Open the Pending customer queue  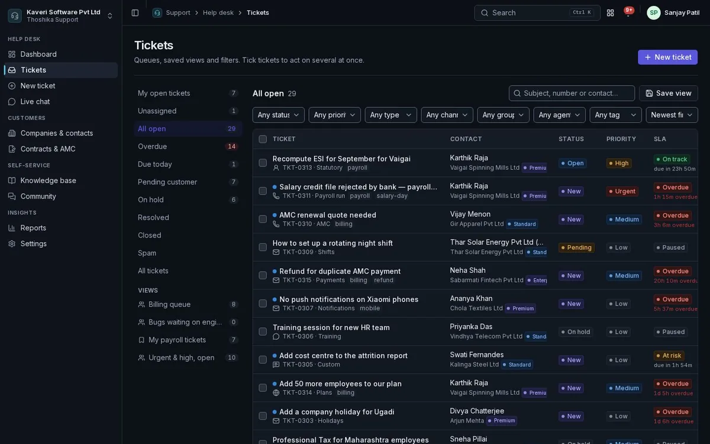(x=188, y=182)
